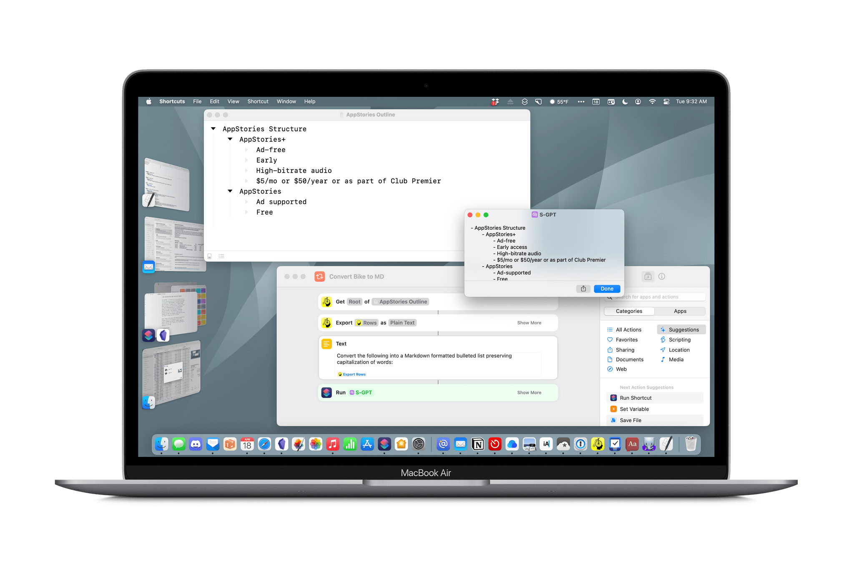Select the Categories tab
Viewport: 854px width, 572px height.
coord(629,311)
